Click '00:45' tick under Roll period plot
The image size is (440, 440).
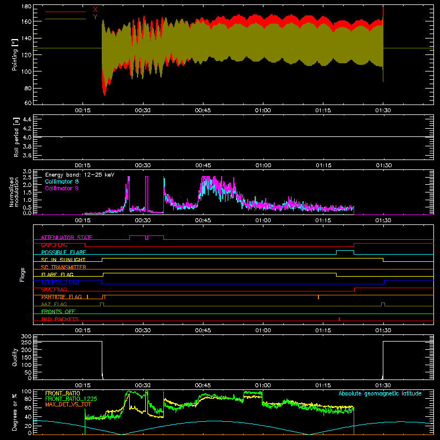(203, 166)
